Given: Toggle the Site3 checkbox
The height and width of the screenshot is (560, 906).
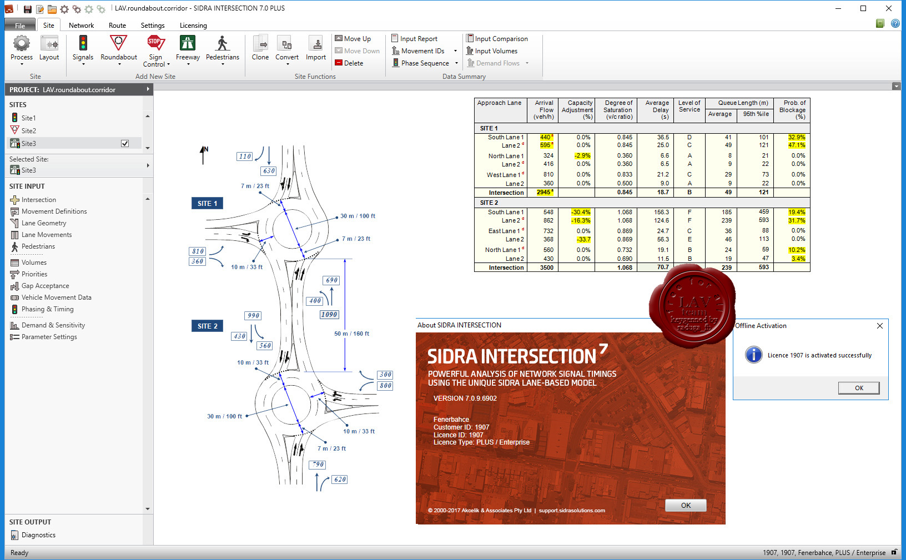Looking at the screenshot, I should click(x=125, y=144).
